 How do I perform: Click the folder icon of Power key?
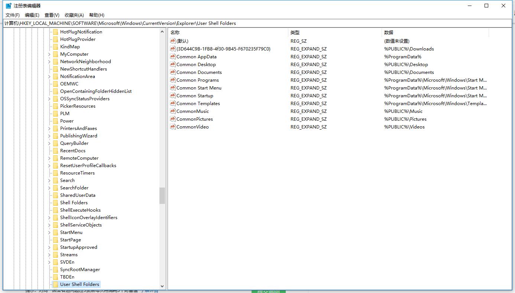pos(55,121)
